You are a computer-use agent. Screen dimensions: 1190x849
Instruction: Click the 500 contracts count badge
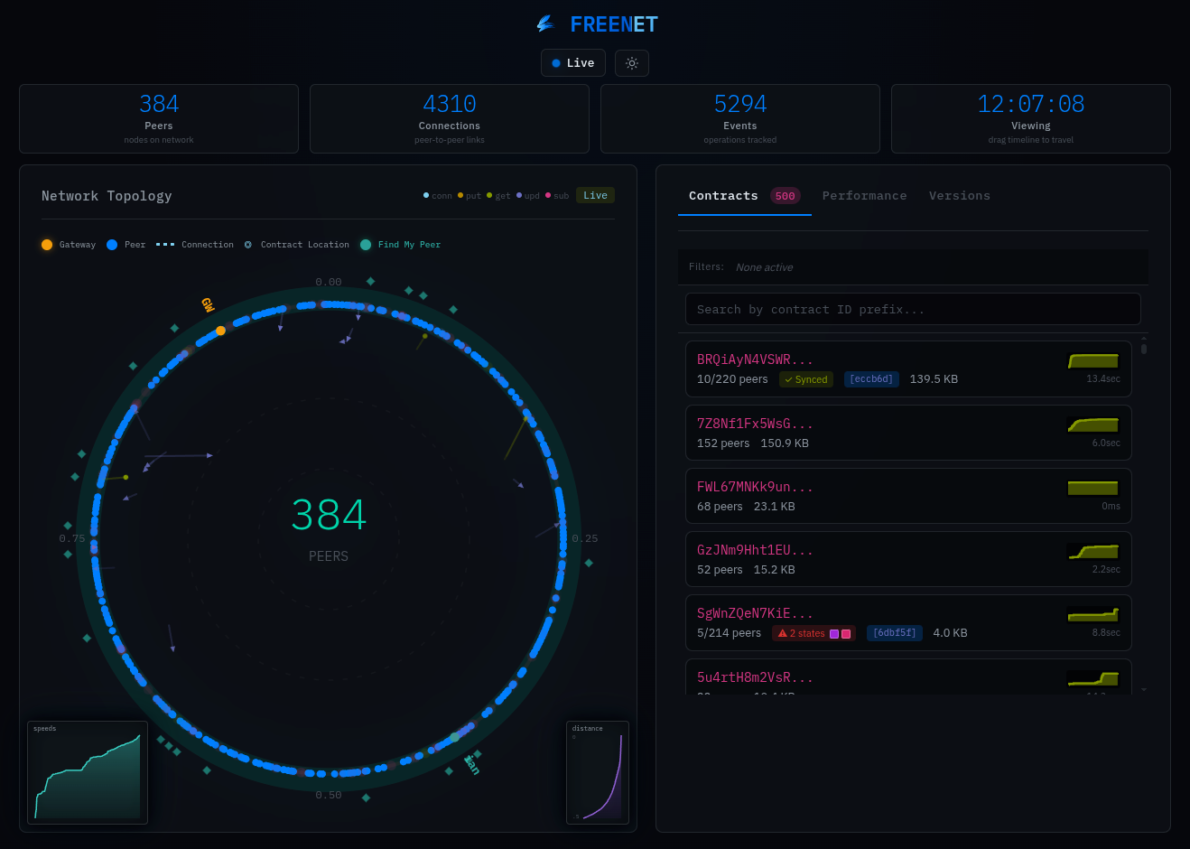[x=786, y=196]
